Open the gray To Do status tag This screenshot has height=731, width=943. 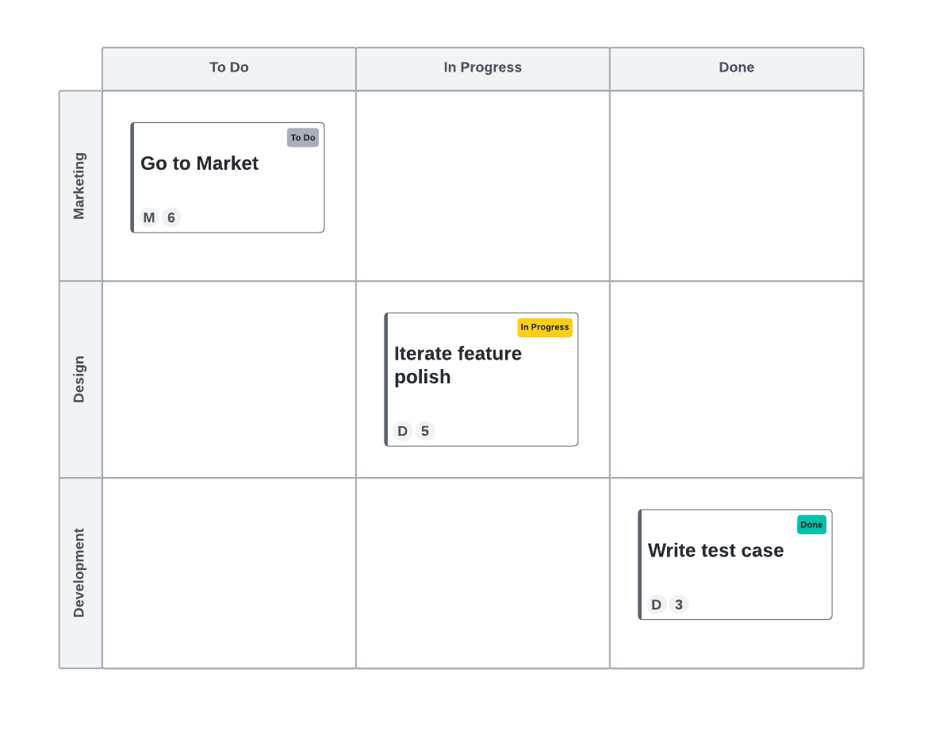tap(302, 137)
